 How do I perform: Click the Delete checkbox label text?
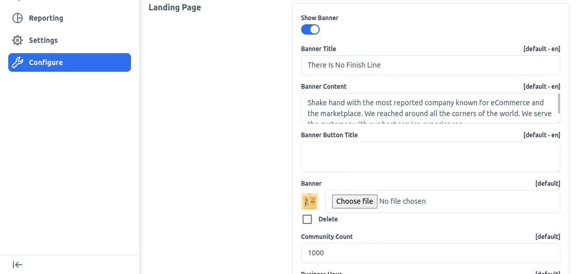point(328,219)
